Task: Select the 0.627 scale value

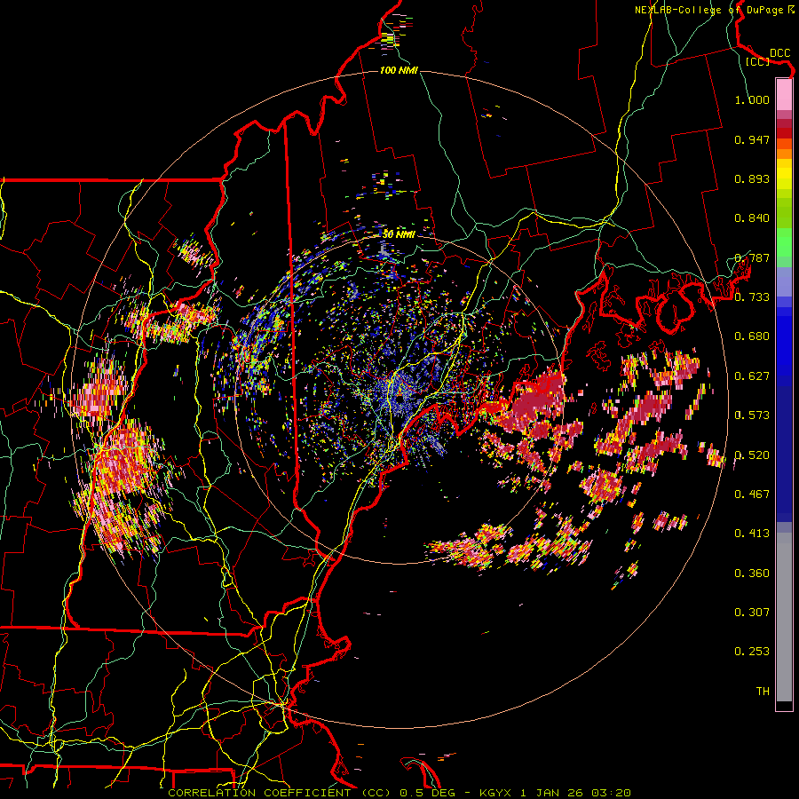Action: click(752, 376)
